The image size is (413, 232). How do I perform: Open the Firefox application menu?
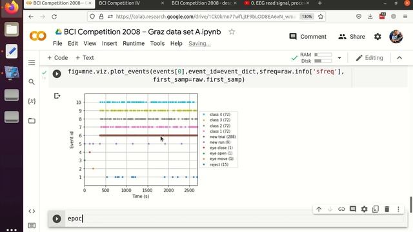coord(405,17)
